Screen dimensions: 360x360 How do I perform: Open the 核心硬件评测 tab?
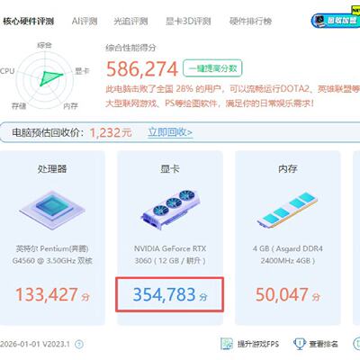28,22
